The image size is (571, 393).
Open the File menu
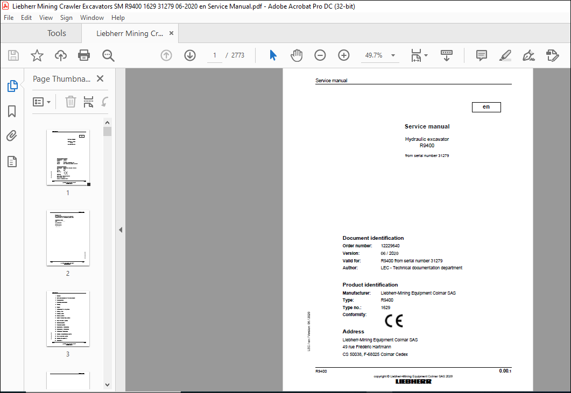pos(9,17)
